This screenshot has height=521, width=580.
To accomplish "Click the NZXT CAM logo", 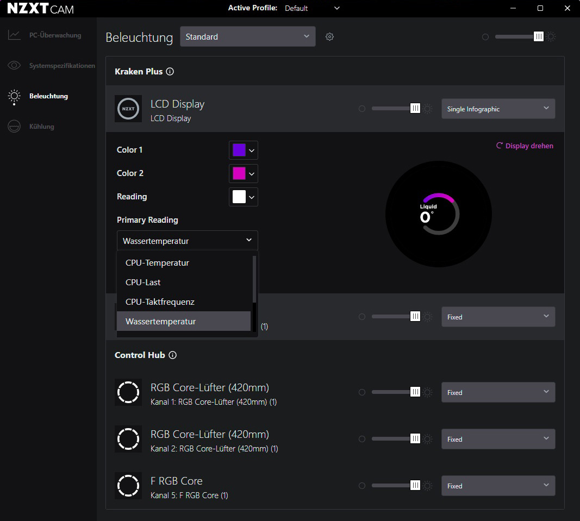I will coord(40,9).
